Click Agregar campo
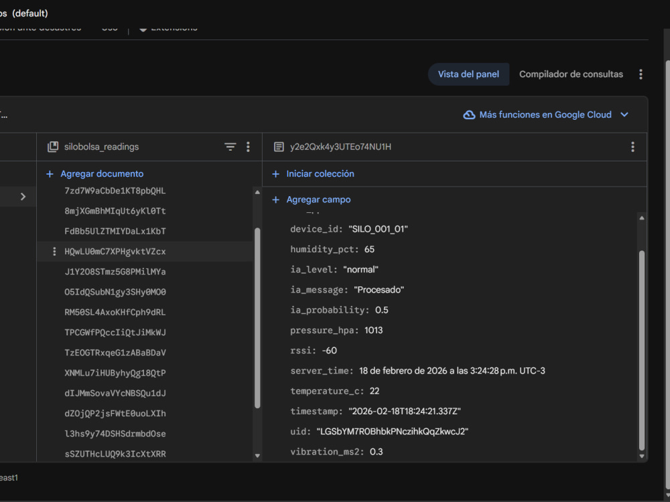 tap(318, 199)
